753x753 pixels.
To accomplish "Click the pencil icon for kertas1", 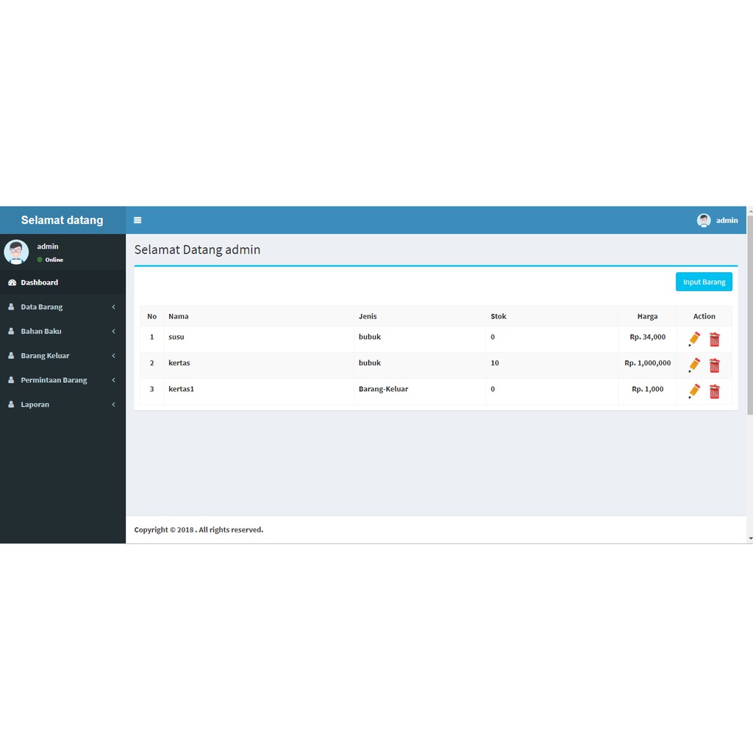I will click(694, 391).
